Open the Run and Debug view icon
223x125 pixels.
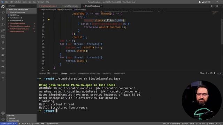pyautogui.click(x=3, y=25)
